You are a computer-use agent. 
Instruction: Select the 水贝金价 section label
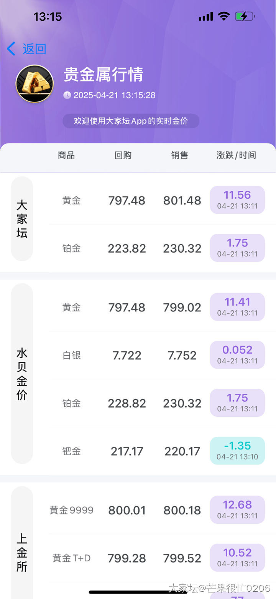[x=22, y=374]
